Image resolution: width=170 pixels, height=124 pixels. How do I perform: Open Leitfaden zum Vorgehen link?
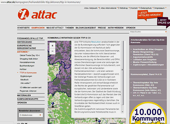[x=145, y=60]
